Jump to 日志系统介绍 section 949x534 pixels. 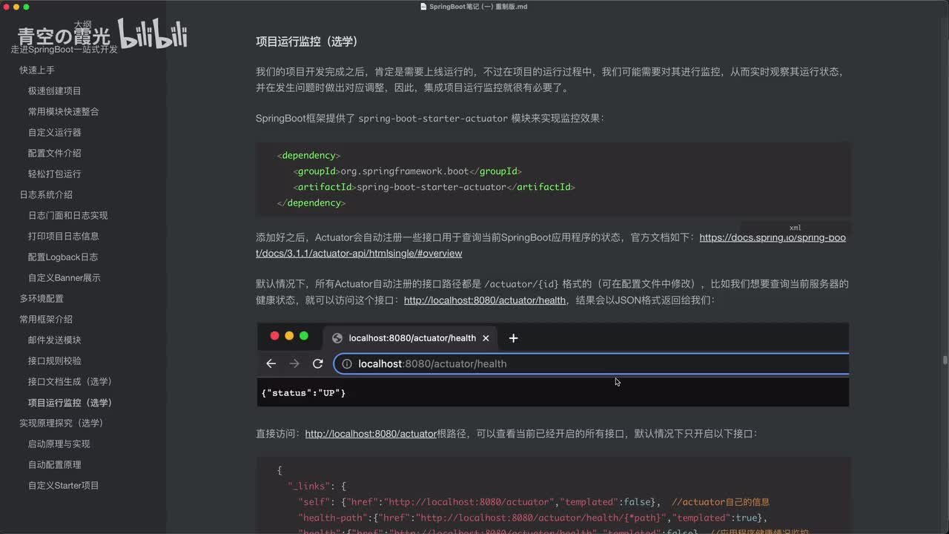point(46,194)
